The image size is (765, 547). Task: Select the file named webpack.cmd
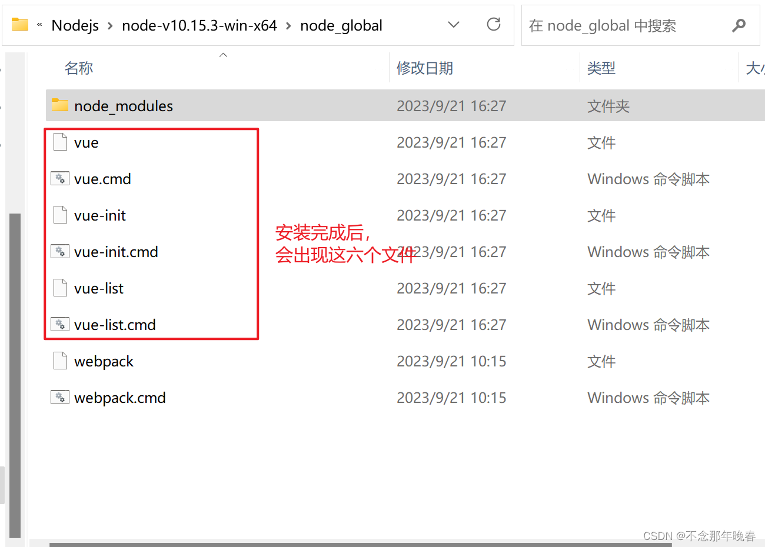click(120, 398)
